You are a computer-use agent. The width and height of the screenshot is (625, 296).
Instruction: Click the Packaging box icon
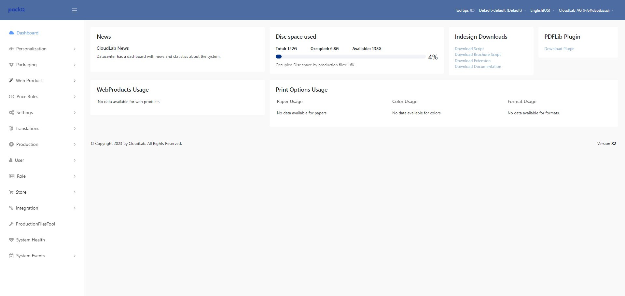click(11, 65)
